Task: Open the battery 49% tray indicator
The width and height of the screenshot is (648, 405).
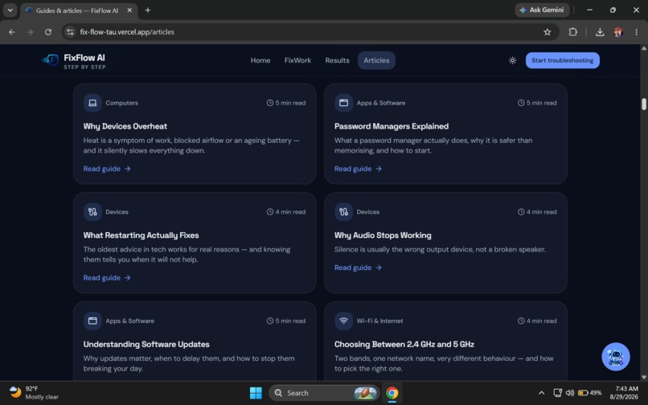Action: tap(590, 393)
